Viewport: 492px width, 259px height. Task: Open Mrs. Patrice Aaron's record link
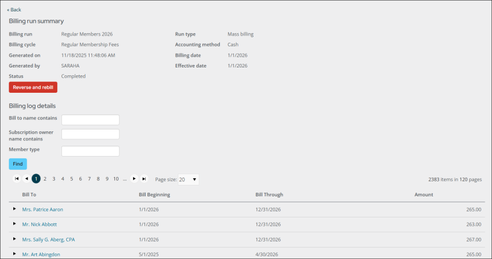(42, 210)
